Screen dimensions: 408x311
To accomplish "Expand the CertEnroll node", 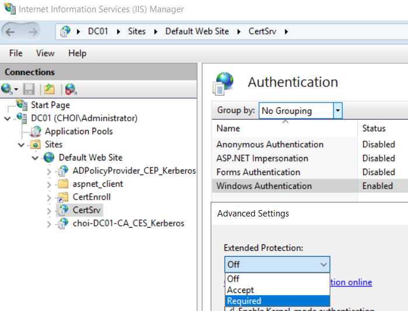I will pos(49,198).
